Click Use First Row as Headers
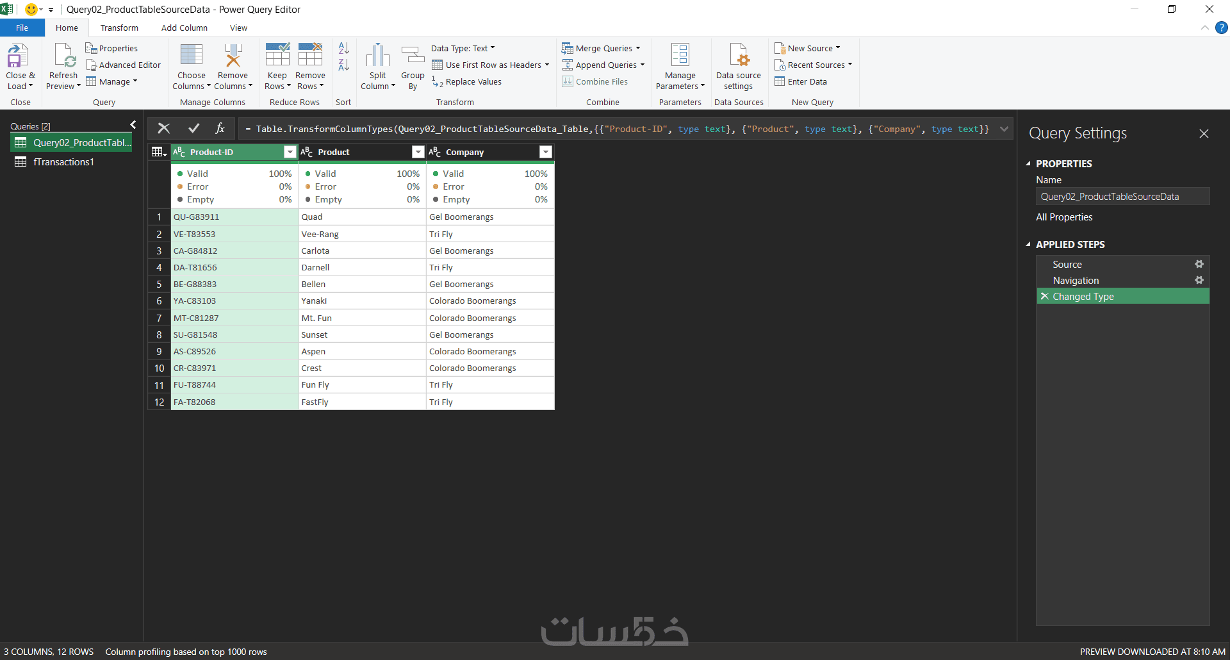Viewport: 1230px width, 660px height. (x=491, y=65)
